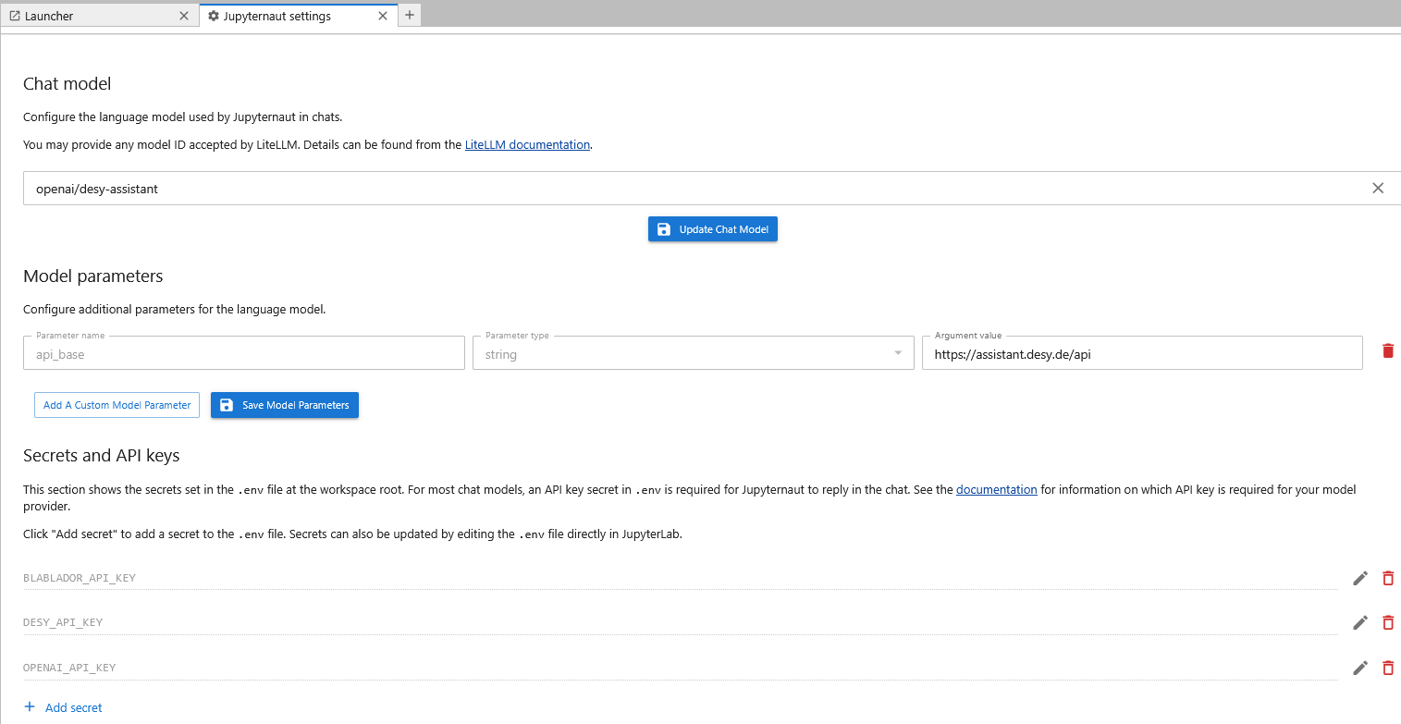Expand the Parameter type dropdown

click(693, 353)
